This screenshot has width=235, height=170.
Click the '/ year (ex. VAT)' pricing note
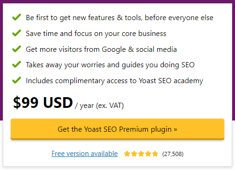99,106
